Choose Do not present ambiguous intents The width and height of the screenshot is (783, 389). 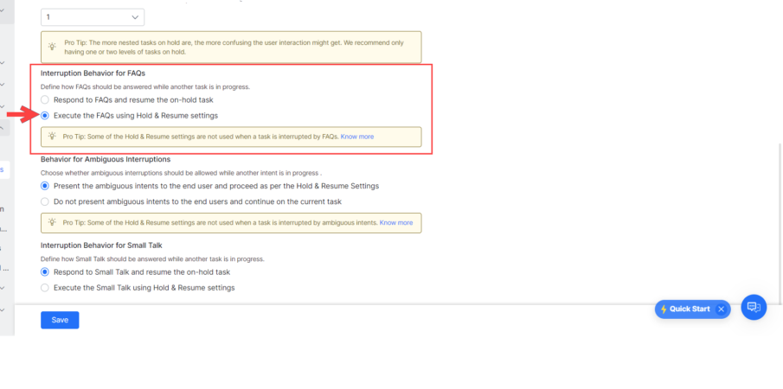pyautogui.click(x=45, y=201)
